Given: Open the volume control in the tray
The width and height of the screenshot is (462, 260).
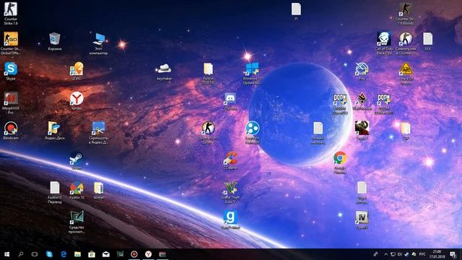Looking at the screenshot, I should pos(400,254).
